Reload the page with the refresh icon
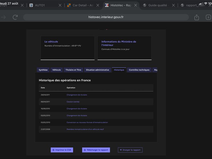This screenshot has width=212, height=159. pos(15,17)
